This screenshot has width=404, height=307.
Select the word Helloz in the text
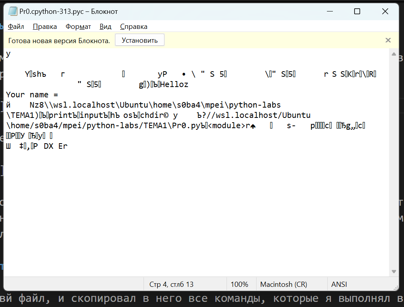pyautogui.click(x=176, y=84)
